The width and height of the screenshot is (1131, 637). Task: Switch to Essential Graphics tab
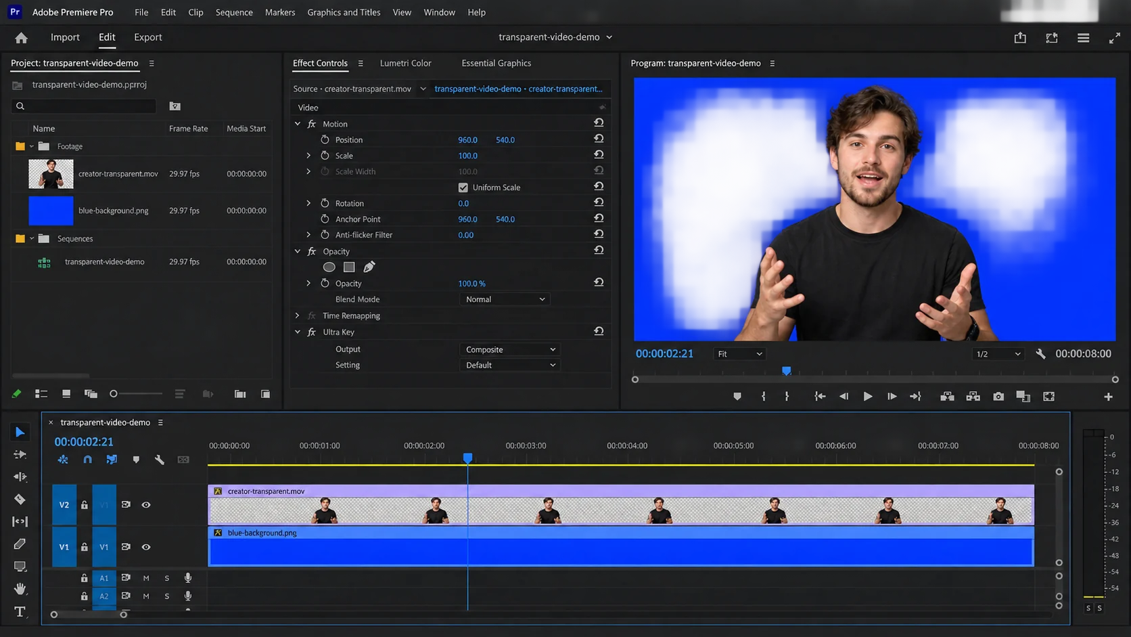pyautogui.click(x=496, y=63)
